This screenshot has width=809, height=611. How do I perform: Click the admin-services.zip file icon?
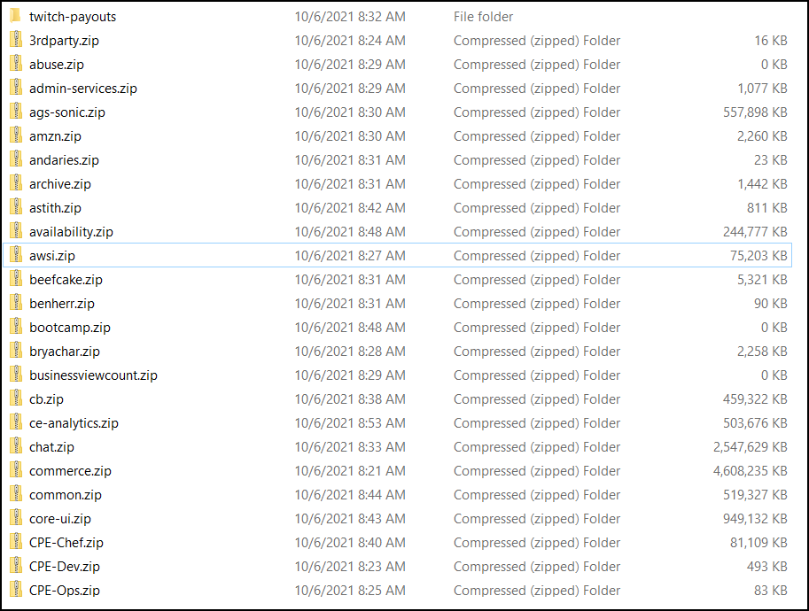[16, 88]
